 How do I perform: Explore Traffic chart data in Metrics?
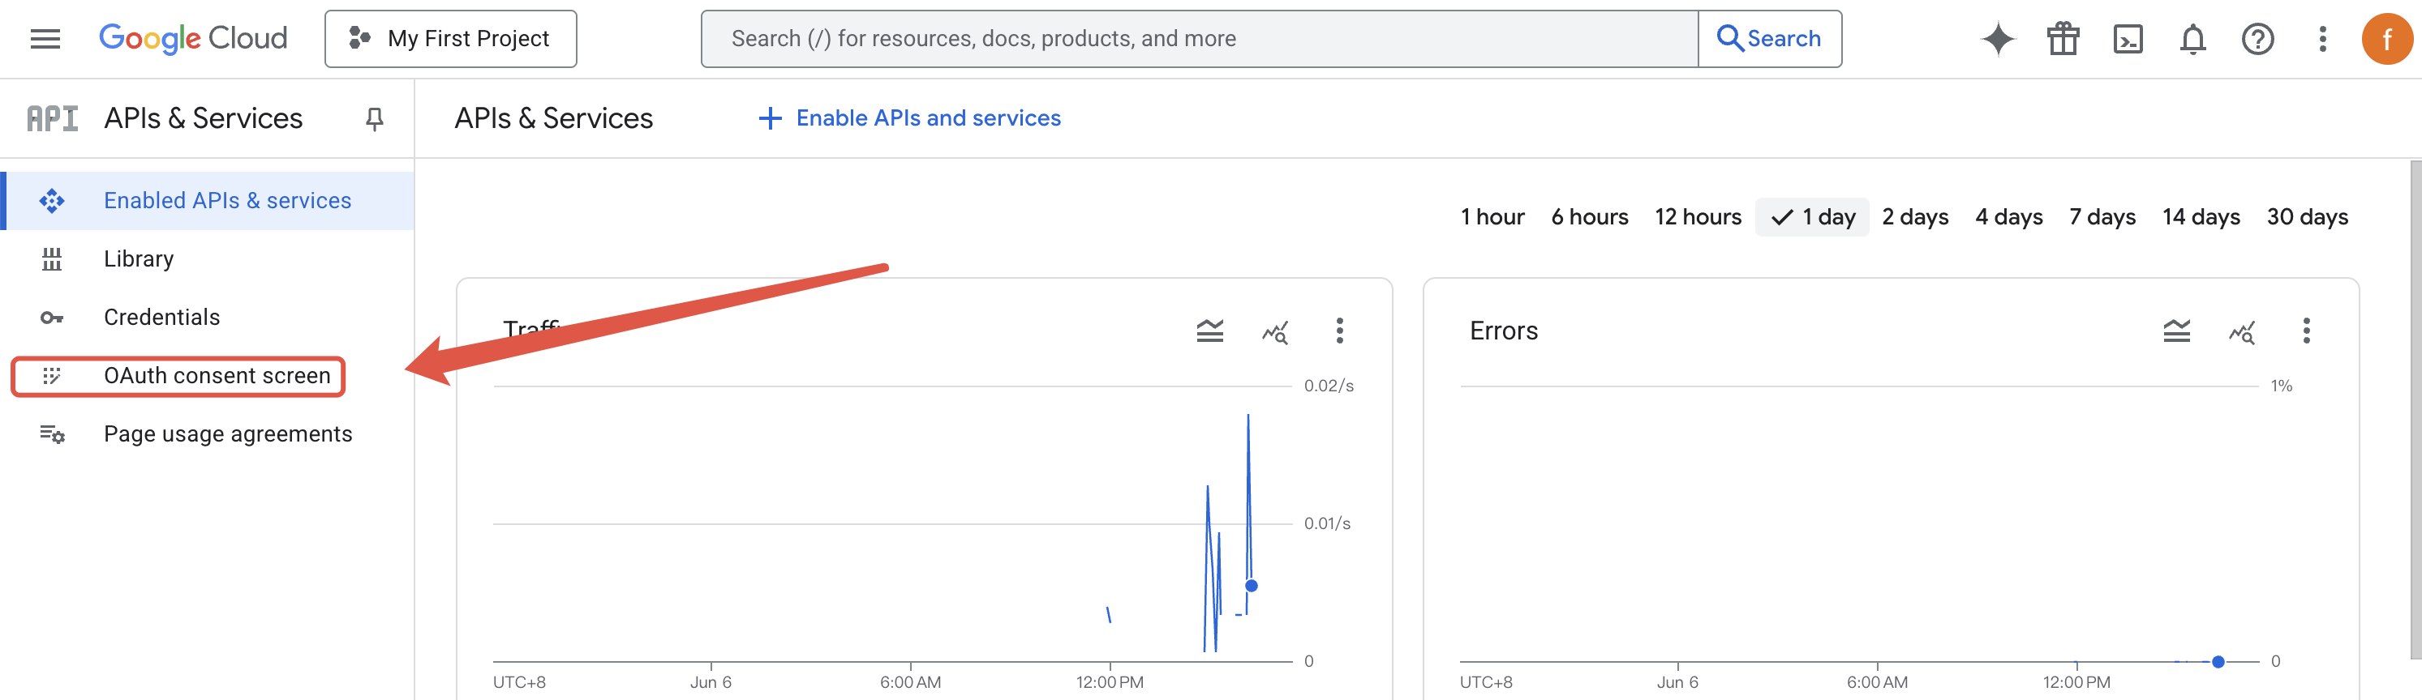[x=1275, y=331]
